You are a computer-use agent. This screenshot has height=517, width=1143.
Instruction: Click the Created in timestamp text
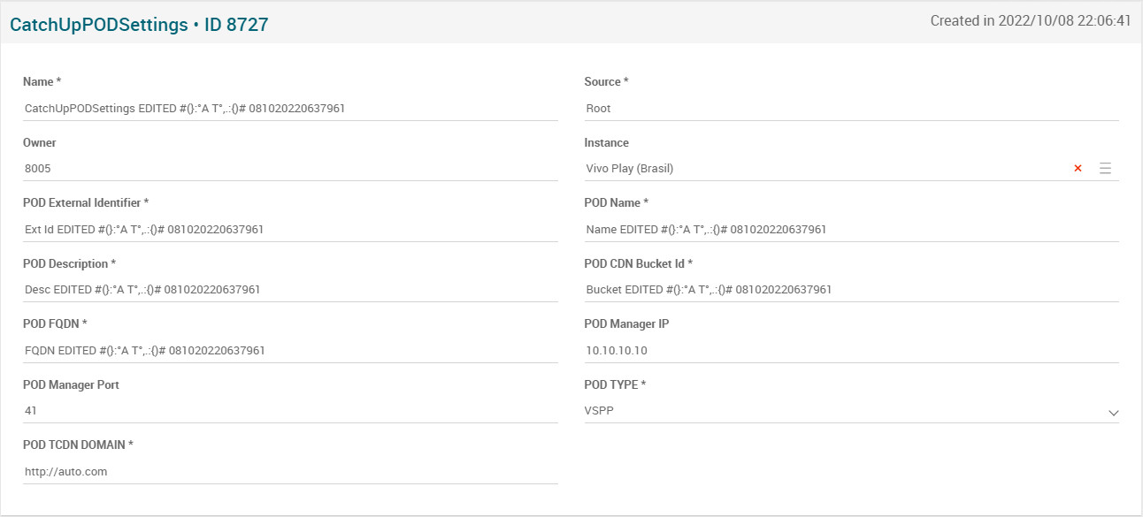pyautogui.click(x=1030, y=21)
